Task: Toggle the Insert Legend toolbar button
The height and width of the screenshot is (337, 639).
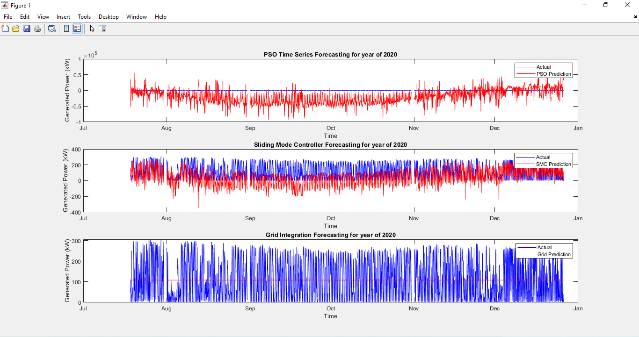Action: coord(77,29)
